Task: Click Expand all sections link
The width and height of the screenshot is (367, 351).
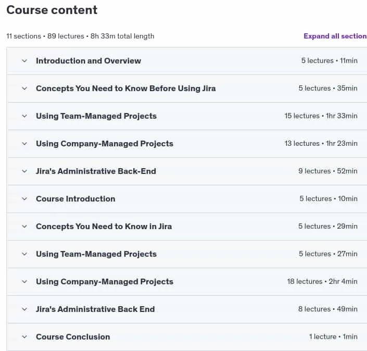Action: pyautogui.click(x=335, y=36)
